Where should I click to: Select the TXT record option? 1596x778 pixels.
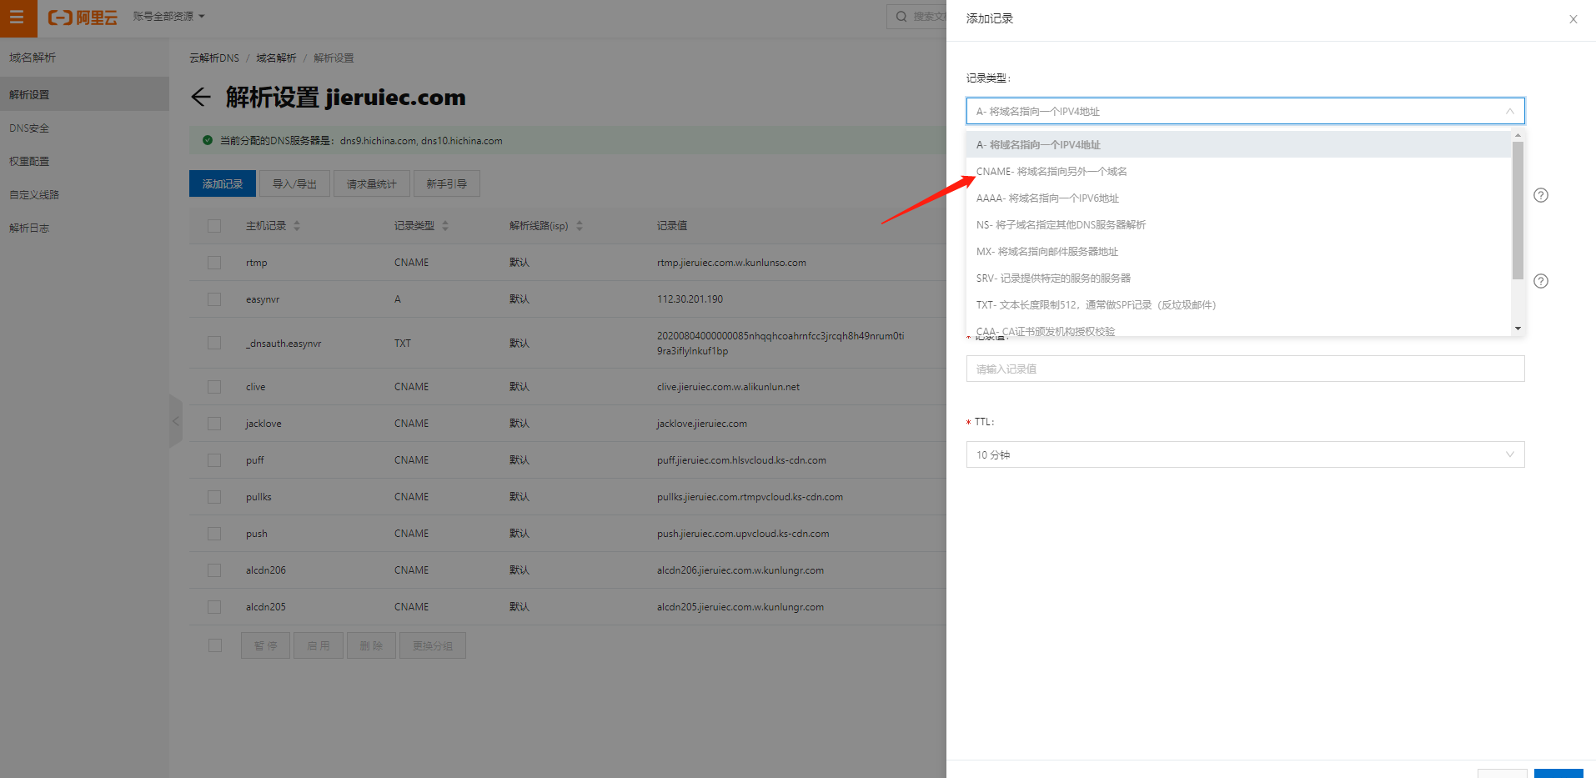tap(1238, 305)
